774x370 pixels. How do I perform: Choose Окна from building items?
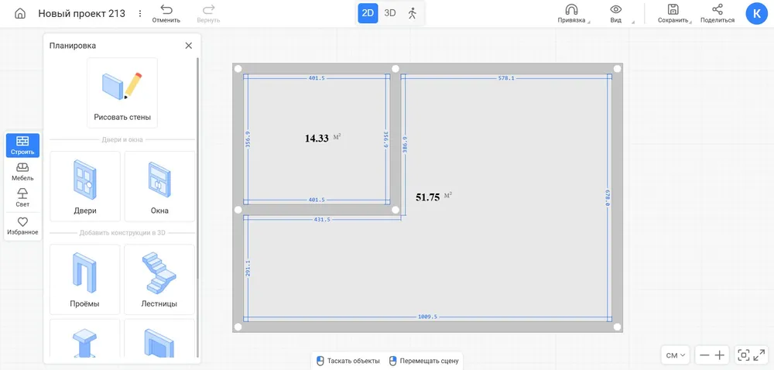(159, 187)
